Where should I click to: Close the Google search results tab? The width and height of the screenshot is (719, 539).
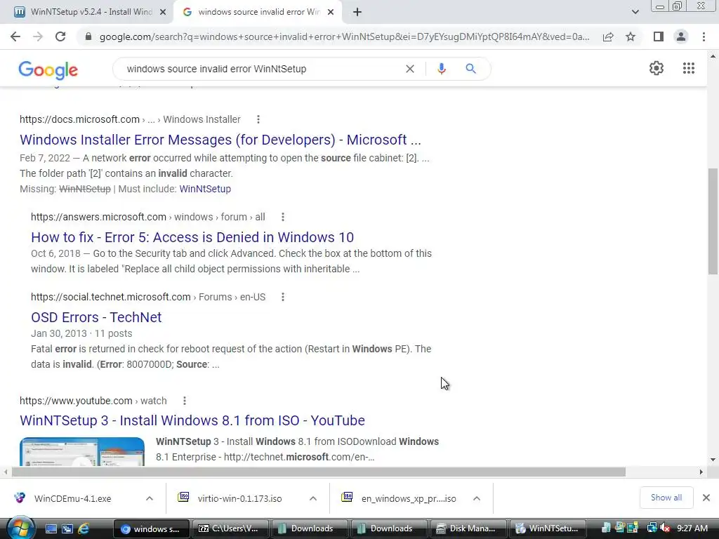pos(331,13)
